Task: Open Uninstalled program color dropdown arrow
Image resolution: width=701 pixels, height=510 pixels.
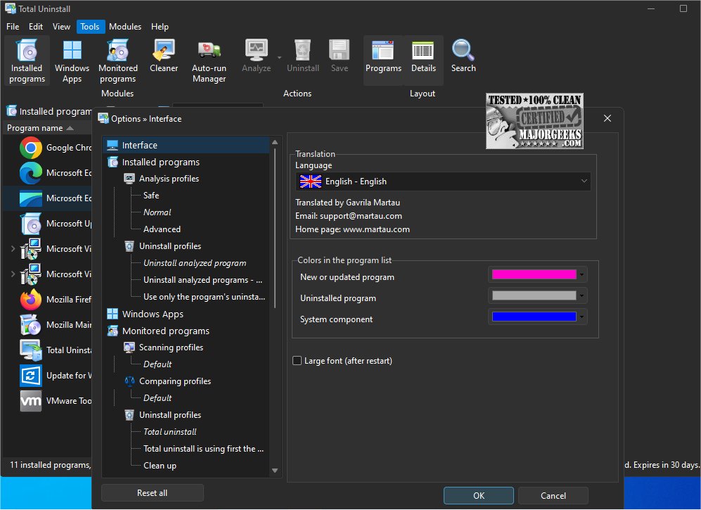Action: tap(581, 295)
